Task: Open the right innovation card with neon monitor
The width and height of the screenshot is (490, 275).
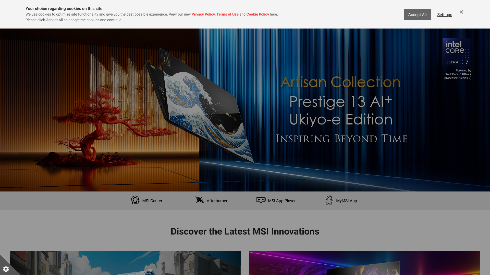Action: tap(364, 263)
